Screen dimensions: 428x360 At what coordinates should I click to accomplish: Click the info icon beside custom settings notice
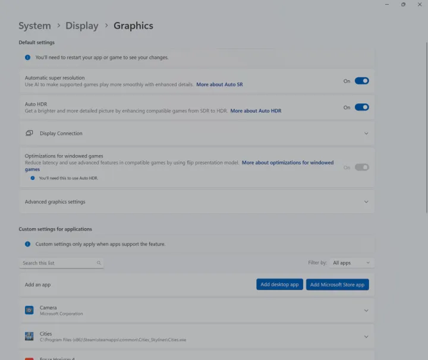pos(27,244)
